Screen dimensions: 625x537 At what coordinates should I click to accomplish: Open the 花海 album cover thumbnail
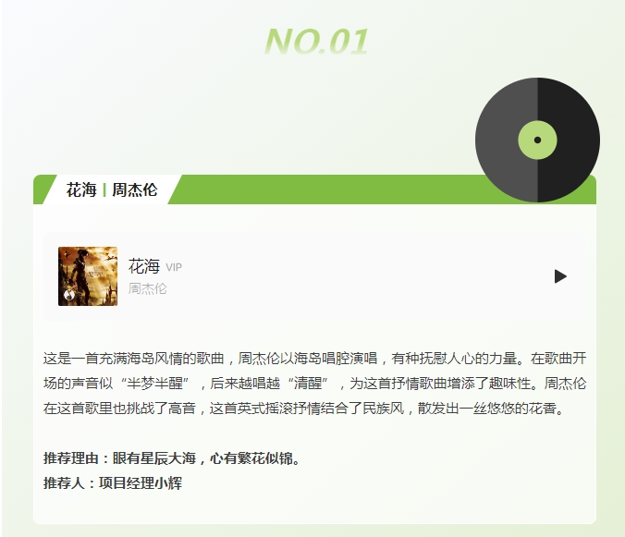click(x=88, y=276)
